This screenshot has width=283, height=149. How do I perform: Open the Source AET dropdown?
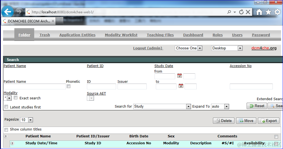click(90, 98)
